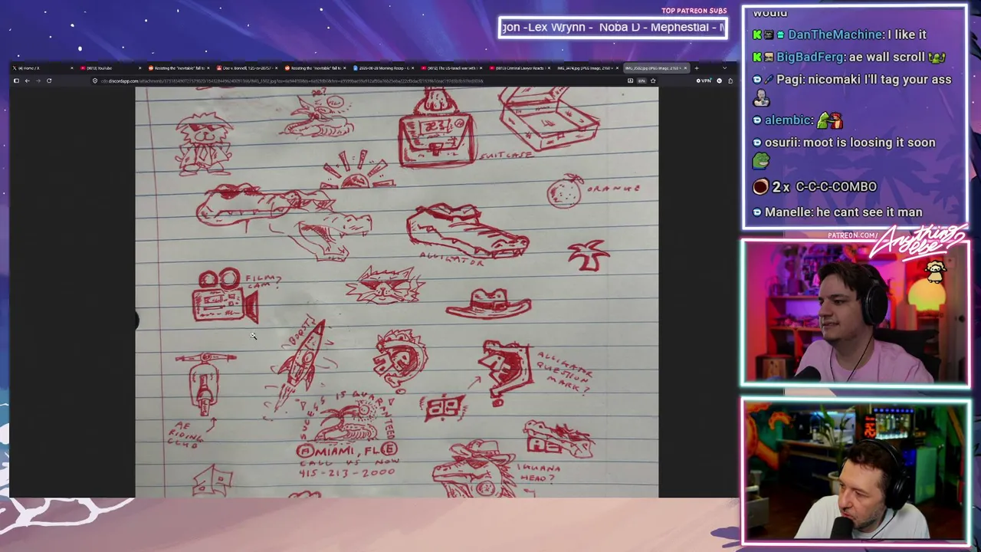Open a new browser tab
This screenshot has width=981, height=552.
pyautogui.click(x=697, y=68)
